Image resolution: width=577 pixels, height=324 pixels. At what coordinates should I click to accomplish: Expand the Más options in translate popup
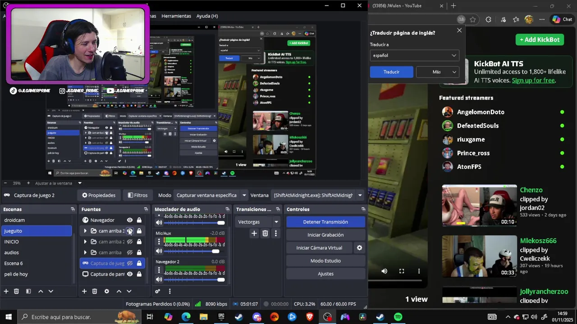[x=437, y=72]
